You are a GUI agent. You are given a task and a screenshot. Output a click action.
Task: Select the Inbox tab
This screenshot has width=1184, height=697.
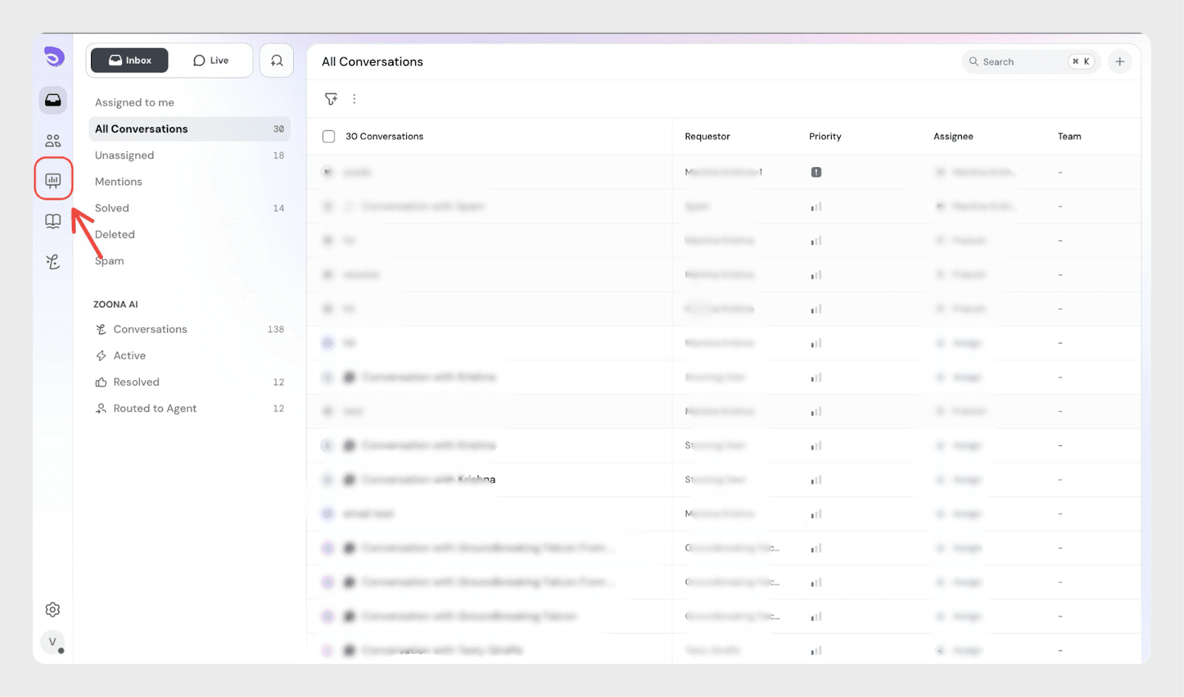coord(130,61)
